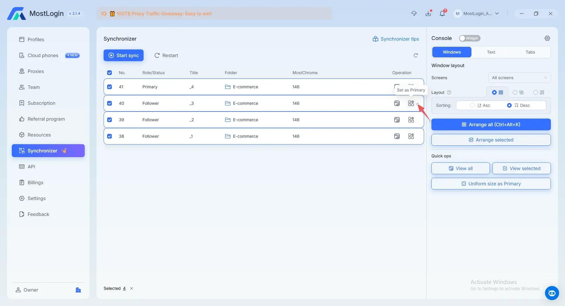This screenshot has width=565, height=306.
Task: Open customer support chat bubble
Action: click(x=552, y=293)
